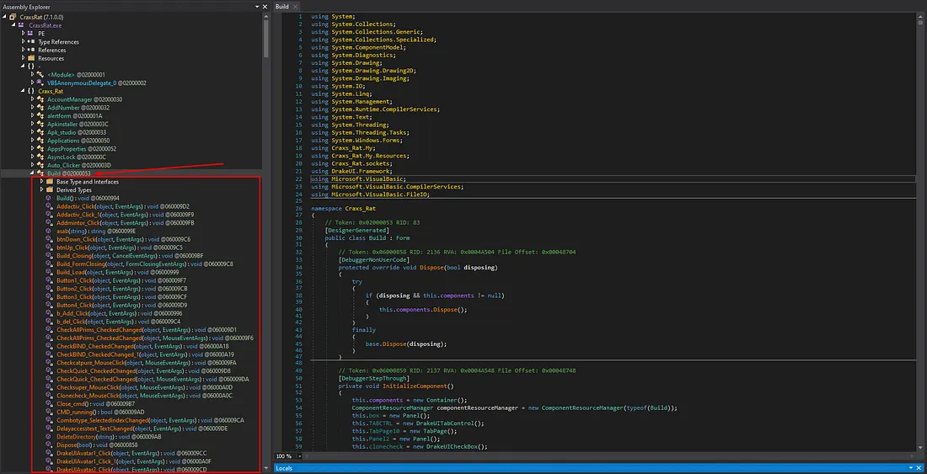The height and width of the screenshot is (474, 927).
Task: Switch to the Build document tab
Action: point(281,7)
